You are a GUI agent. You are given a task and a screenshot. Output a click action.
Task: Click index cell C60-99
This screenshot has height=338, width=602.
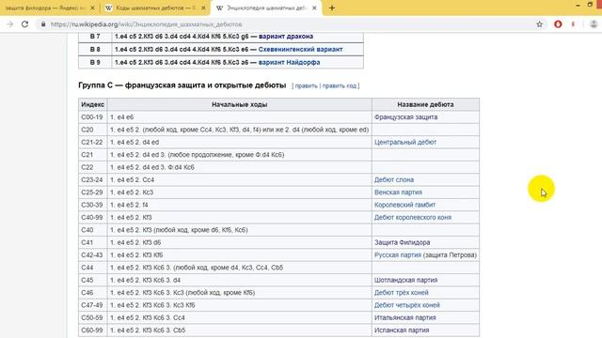[92, 330]
